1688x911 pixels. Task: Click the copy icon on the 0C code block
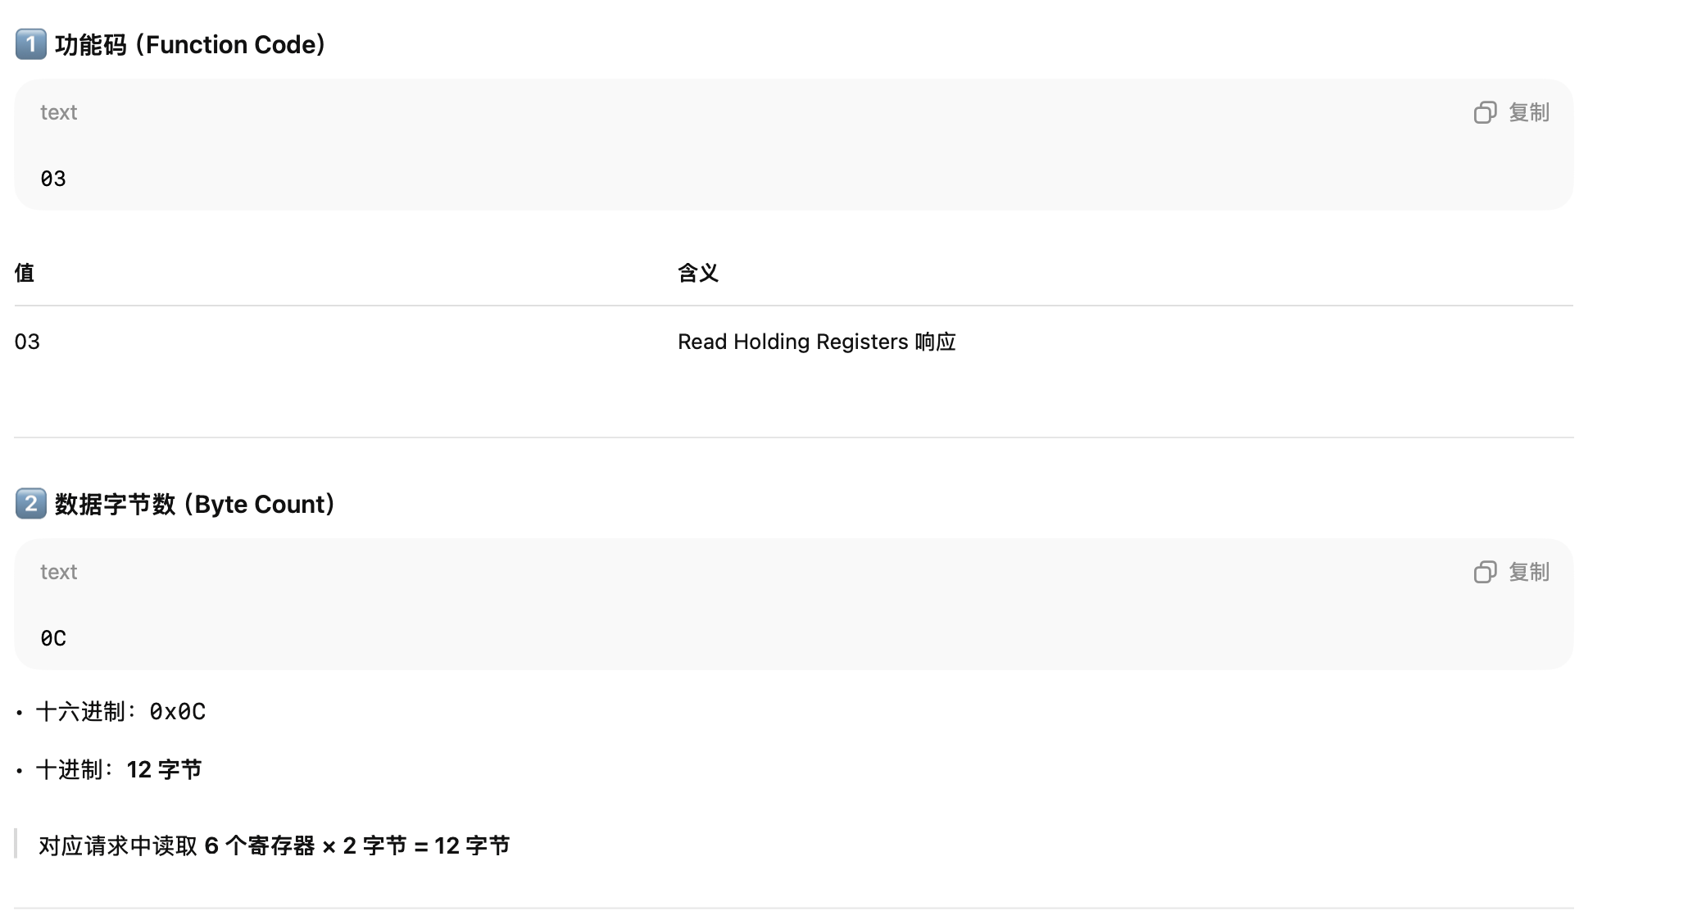click(x=1485, y=572)
